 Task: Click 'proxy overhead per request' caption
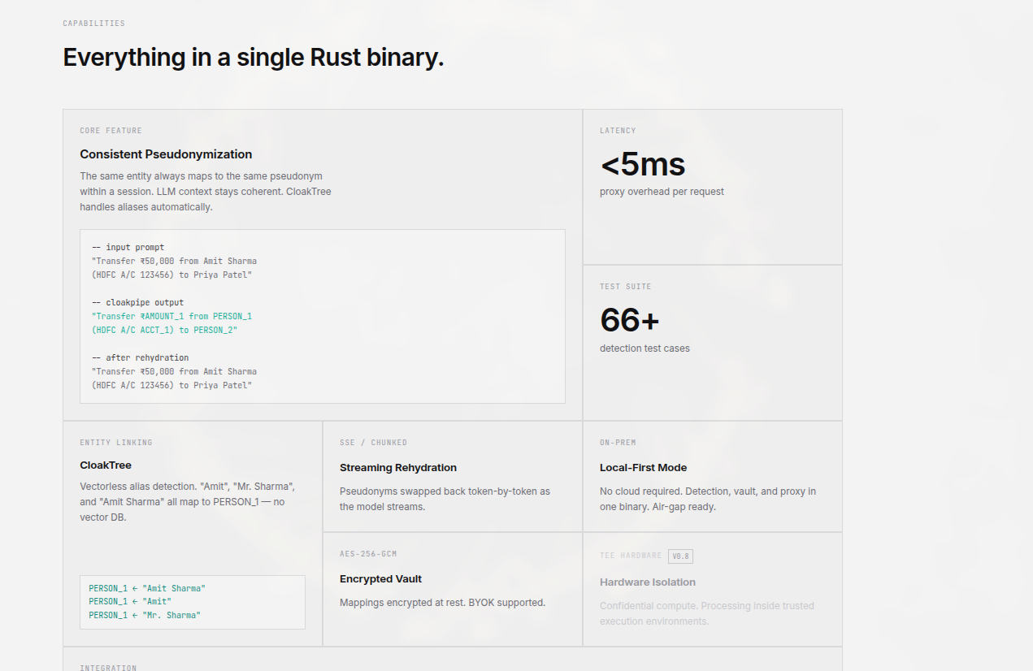tap(662, 193)
